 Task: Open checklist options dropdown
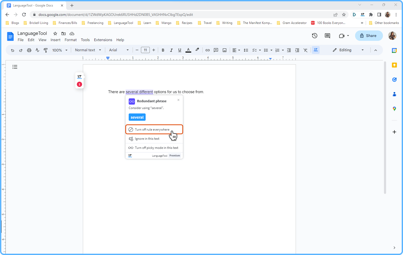257,50
